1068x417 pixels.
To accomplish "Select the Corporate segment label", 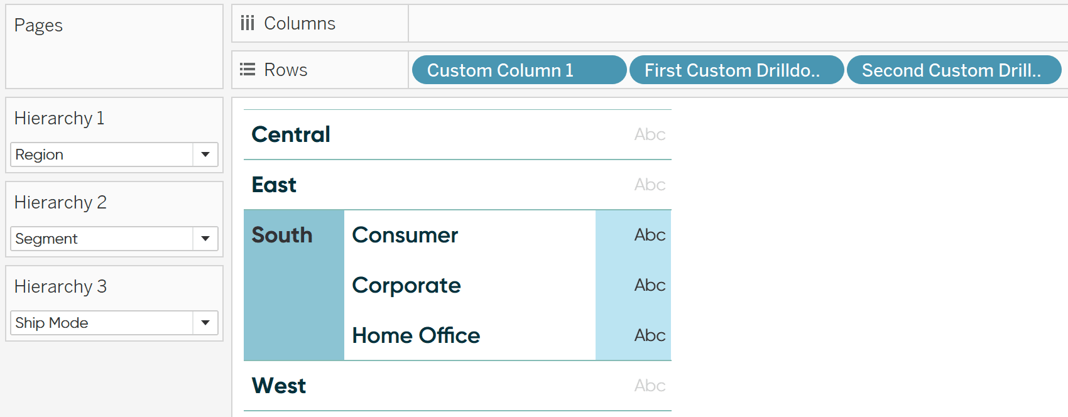I will tap(406, 285).
